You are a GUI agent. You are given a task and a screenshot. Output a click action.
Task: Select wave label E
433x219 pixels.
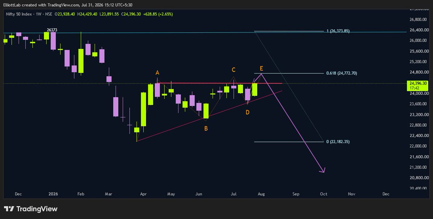[x=261, y=68]
